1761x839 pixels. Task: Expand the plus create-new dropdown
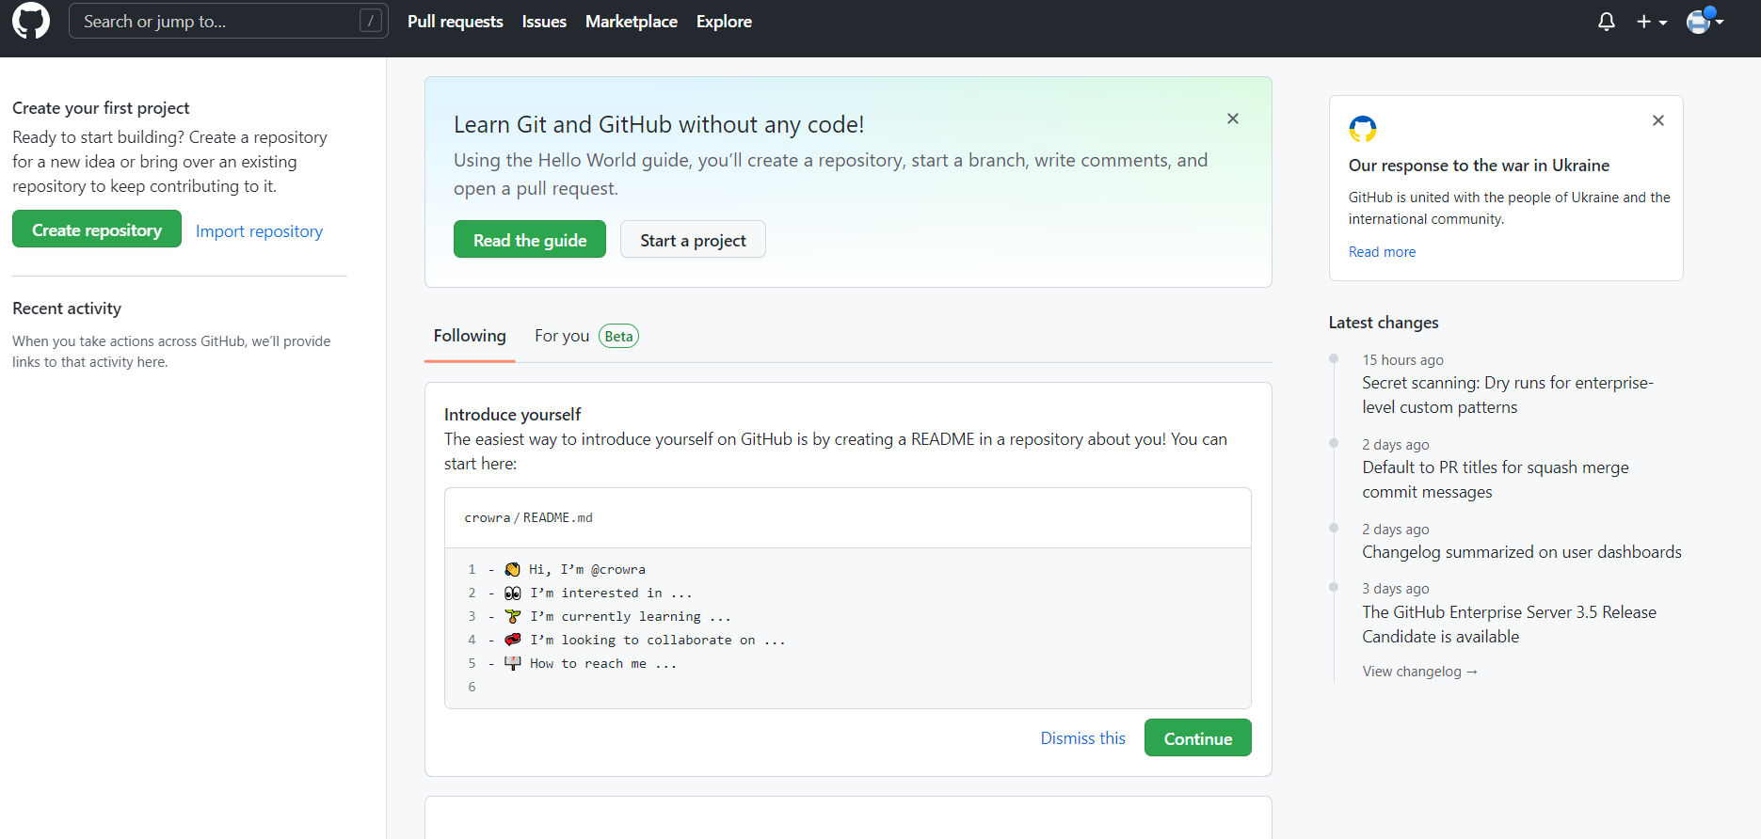[x=1651, y=22]
